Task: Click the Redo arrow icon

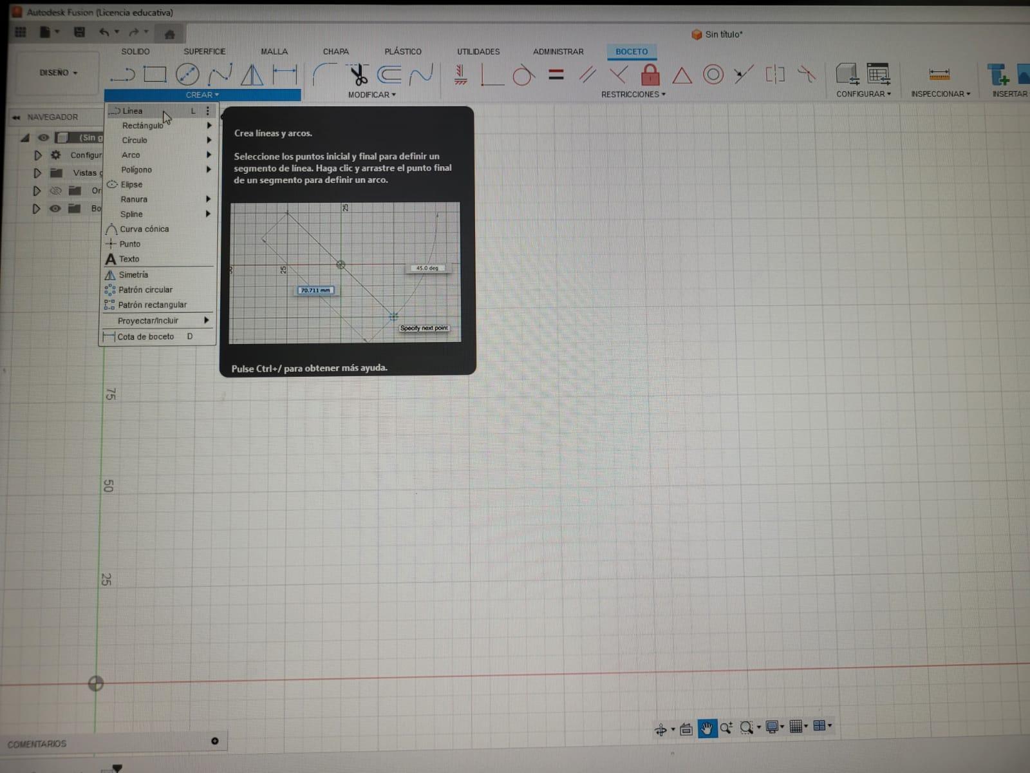Action: 134,32
